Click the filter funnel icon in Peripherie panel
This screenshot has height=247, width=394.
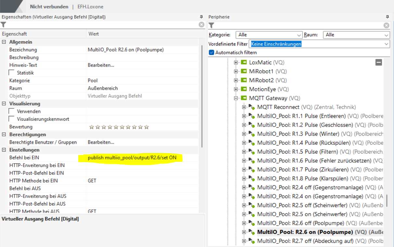coord(211,25)
